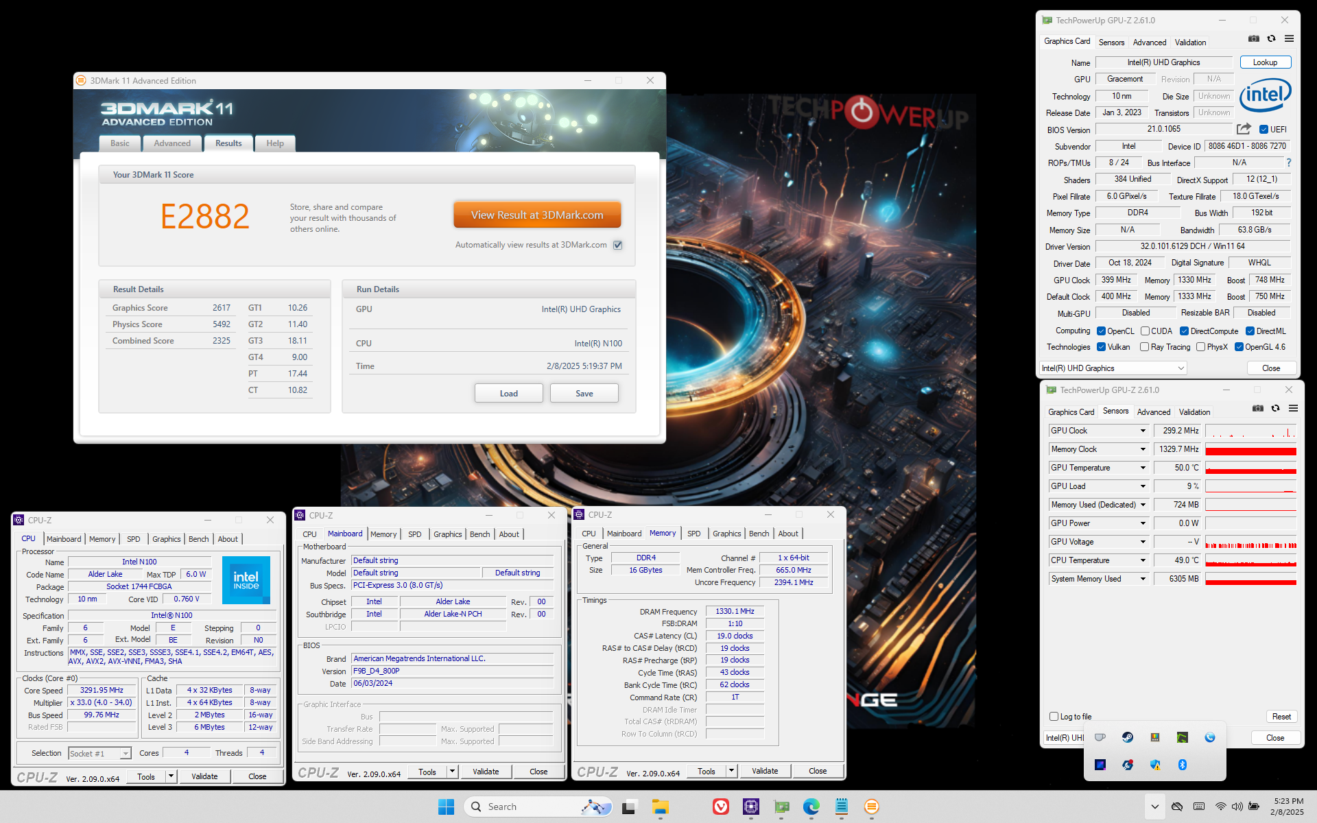Open the SPD tab in CPU-Z Mainboard window

click(x=415, y=534)
